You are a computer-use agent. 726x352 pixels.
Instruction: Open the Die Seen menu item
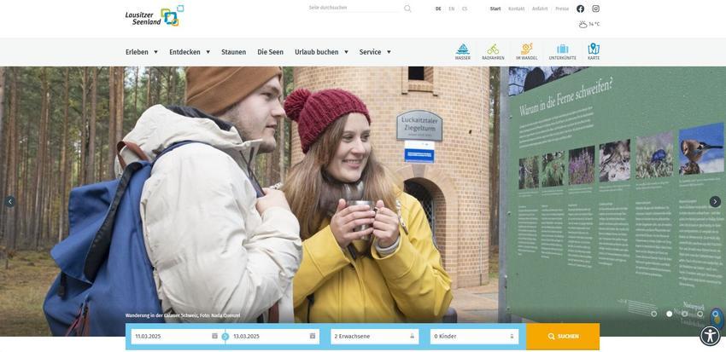click(270, 52)
